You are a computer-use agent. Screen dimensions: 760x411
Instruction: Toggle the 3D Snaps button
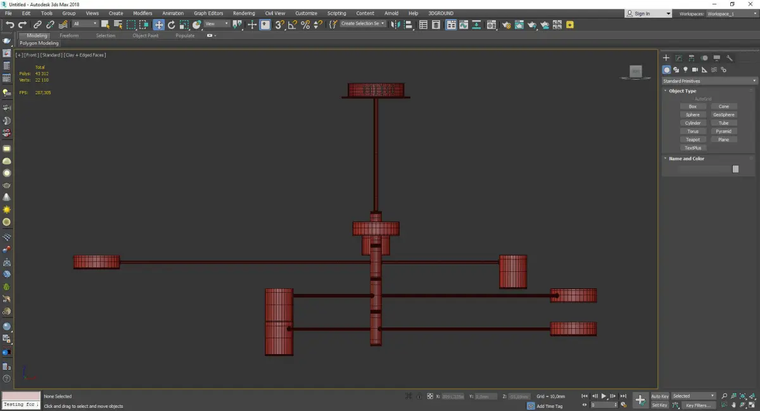(x=279, y=25)
